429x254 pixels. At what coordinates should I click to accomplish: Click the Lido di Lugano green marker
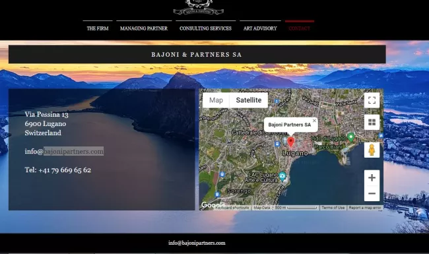(x=350, y=137)
